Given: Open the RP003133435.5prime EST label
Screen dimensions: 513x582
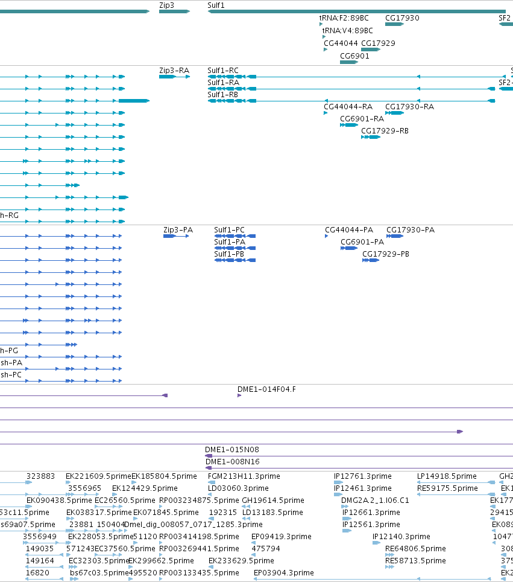Looking at the screenshot, I should tap(199, 573).
